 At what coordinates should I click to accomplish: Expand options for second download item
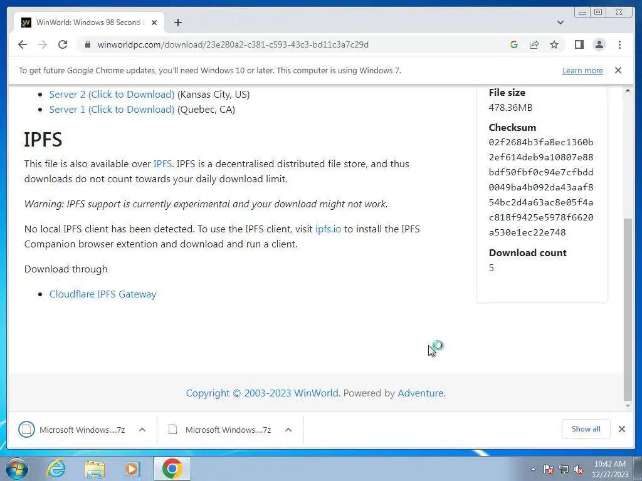(288, 430)
